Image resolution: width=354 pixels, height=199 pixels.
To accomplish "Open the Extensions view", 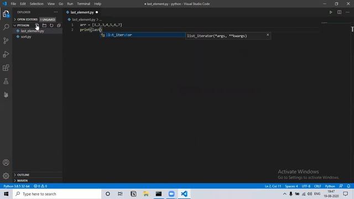I will point(6,67).
